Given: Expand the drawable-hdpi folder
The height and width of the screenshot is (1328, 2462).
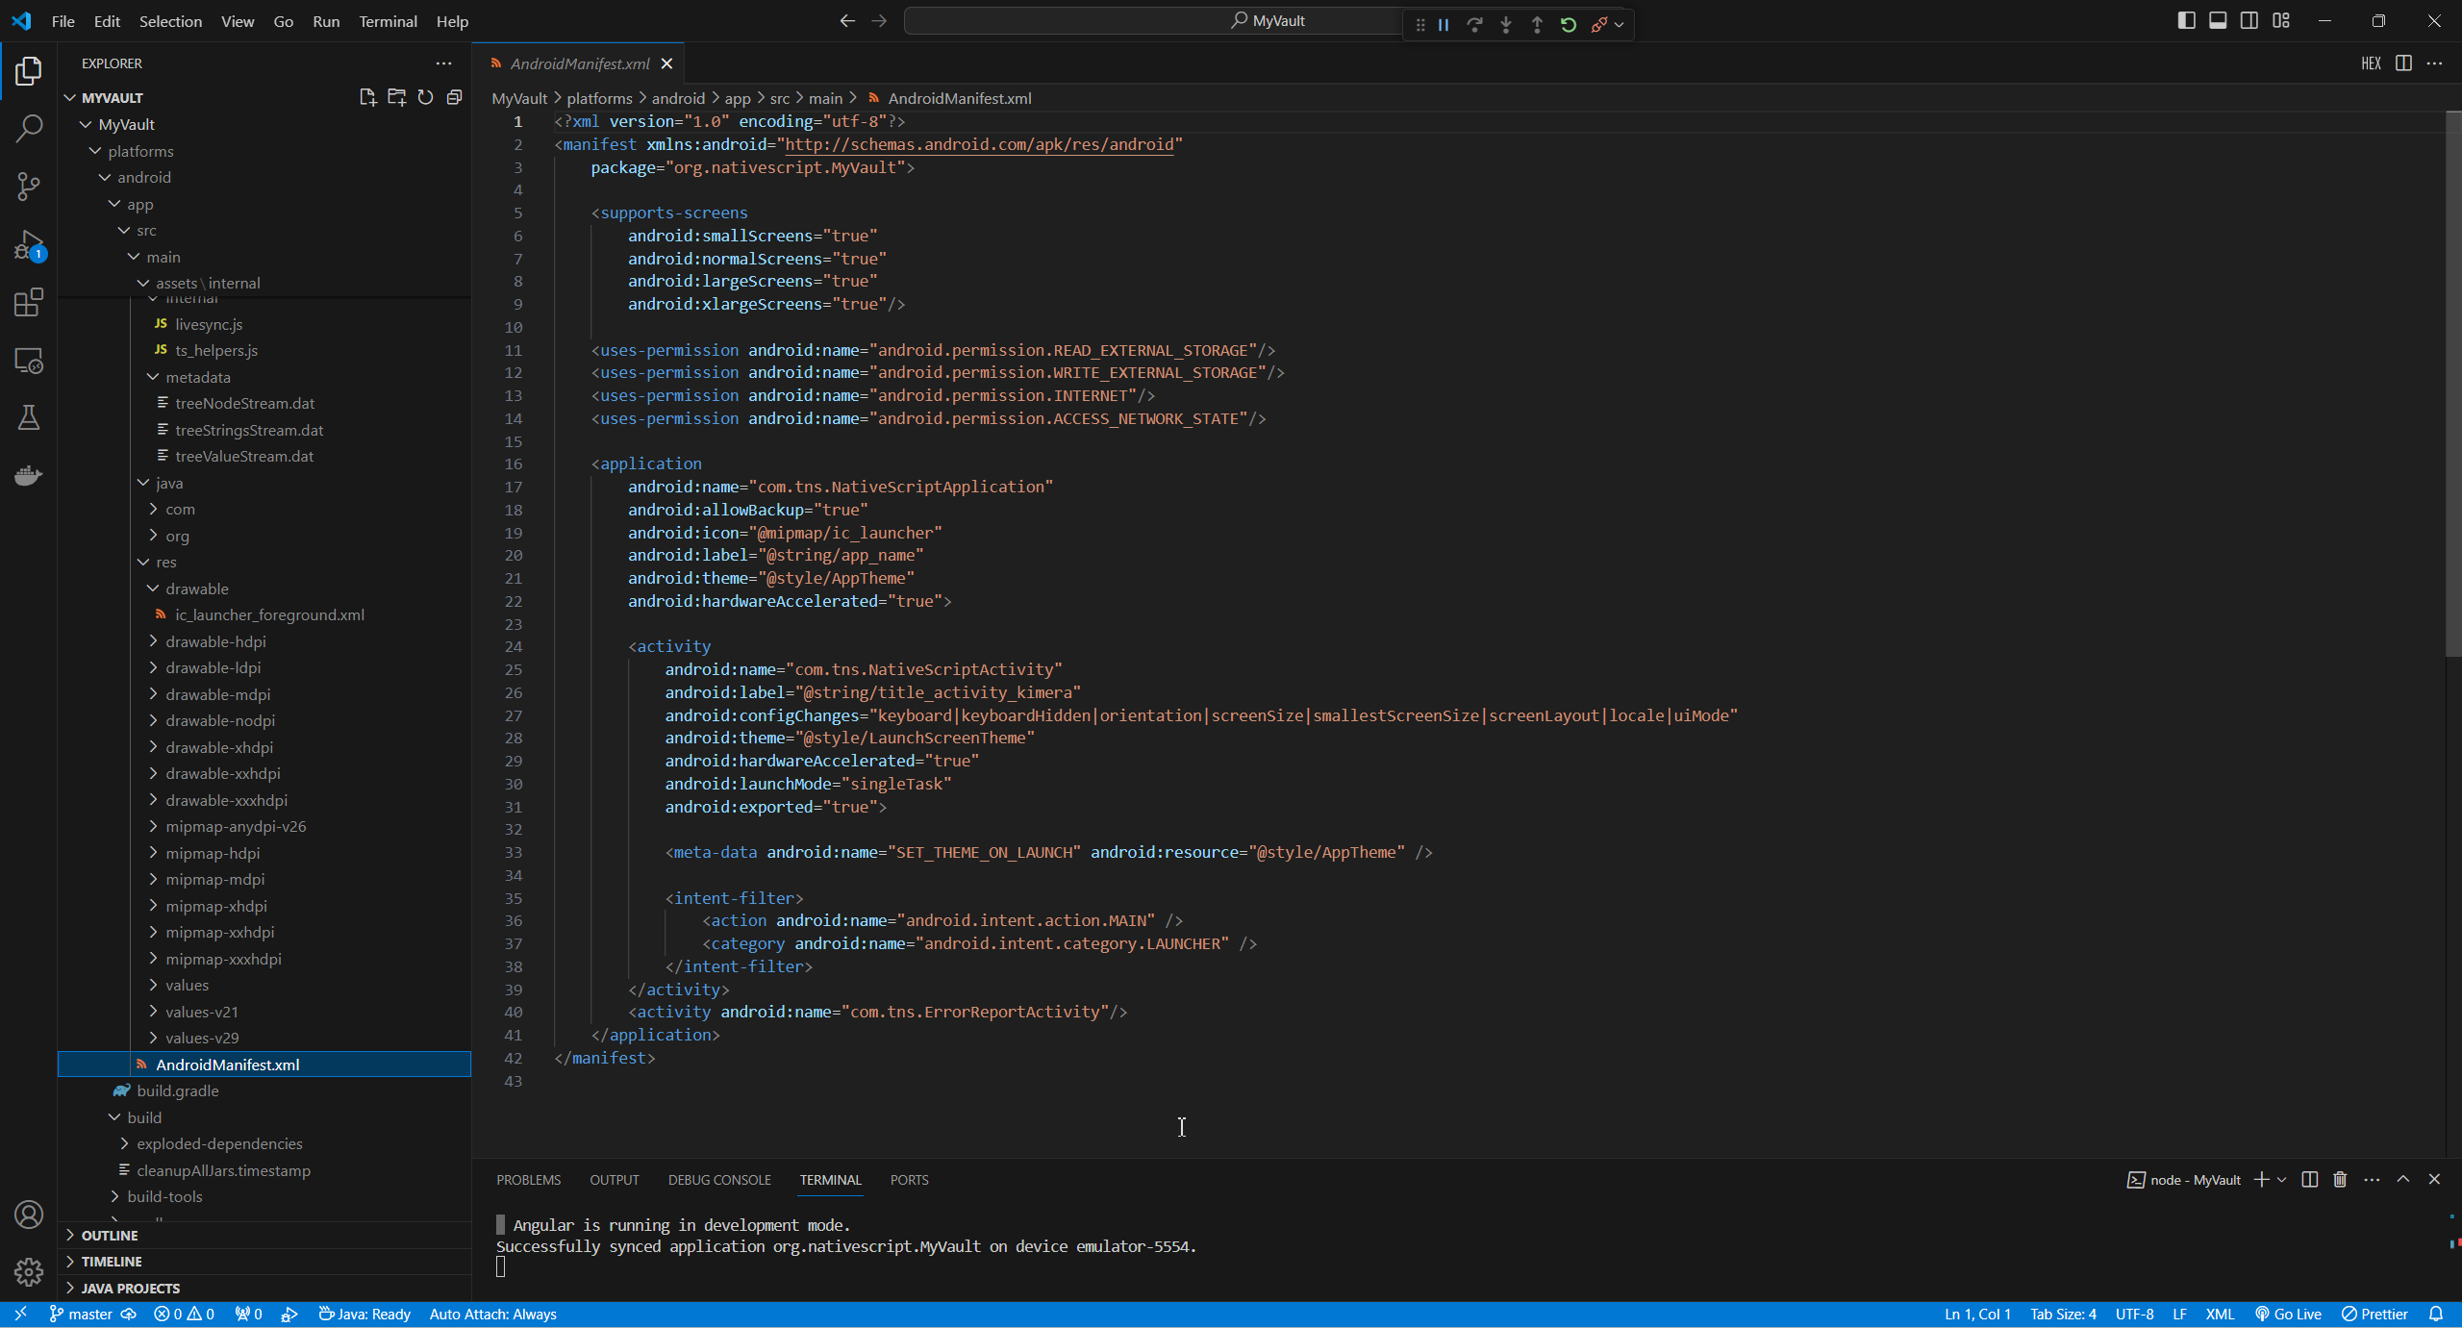Looking at the screenshot, I should tap(215, 641).
